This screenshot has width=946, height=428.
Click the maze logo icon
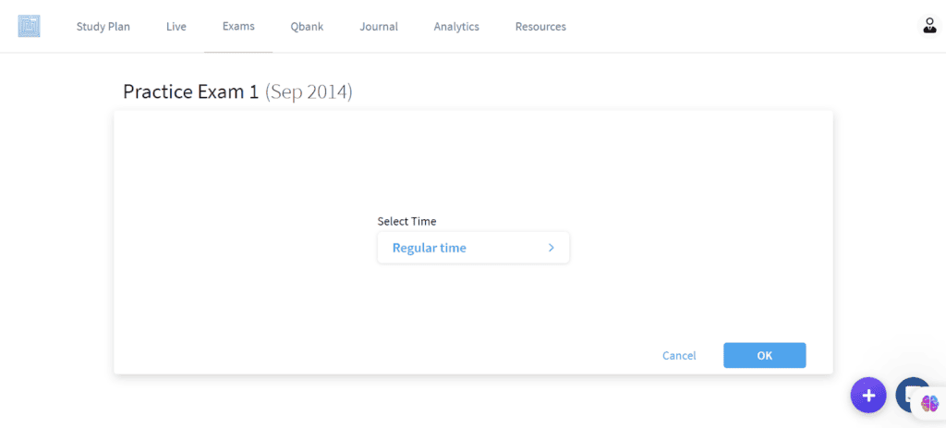click(x=29, y=26)
